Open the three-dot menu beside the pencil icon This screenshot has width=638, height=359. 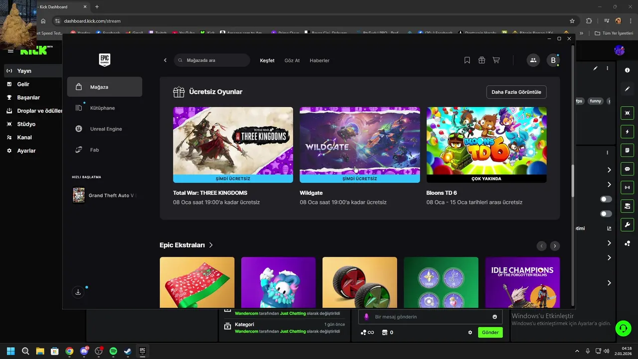point(607,68)
